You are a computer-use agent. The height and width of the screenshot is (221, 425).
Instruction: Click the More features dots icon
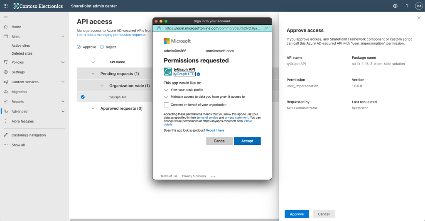coord(6,121)
